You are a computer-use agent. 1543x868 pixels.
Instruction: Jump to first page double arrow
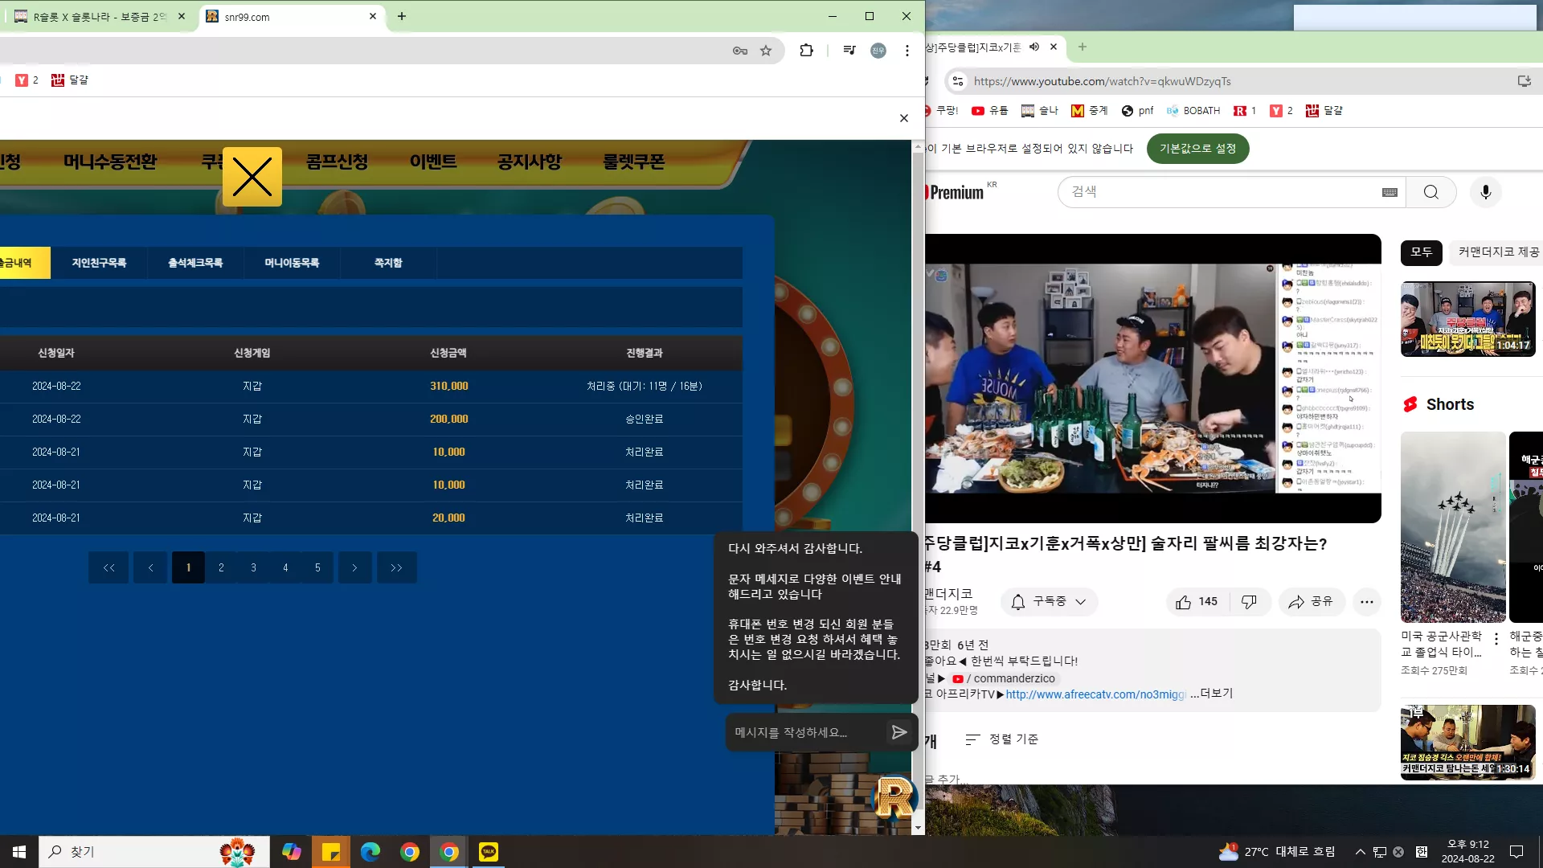108,567
